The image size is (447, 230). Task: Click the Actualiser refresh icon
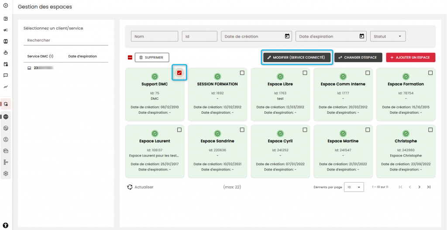[x=130, y=187]
